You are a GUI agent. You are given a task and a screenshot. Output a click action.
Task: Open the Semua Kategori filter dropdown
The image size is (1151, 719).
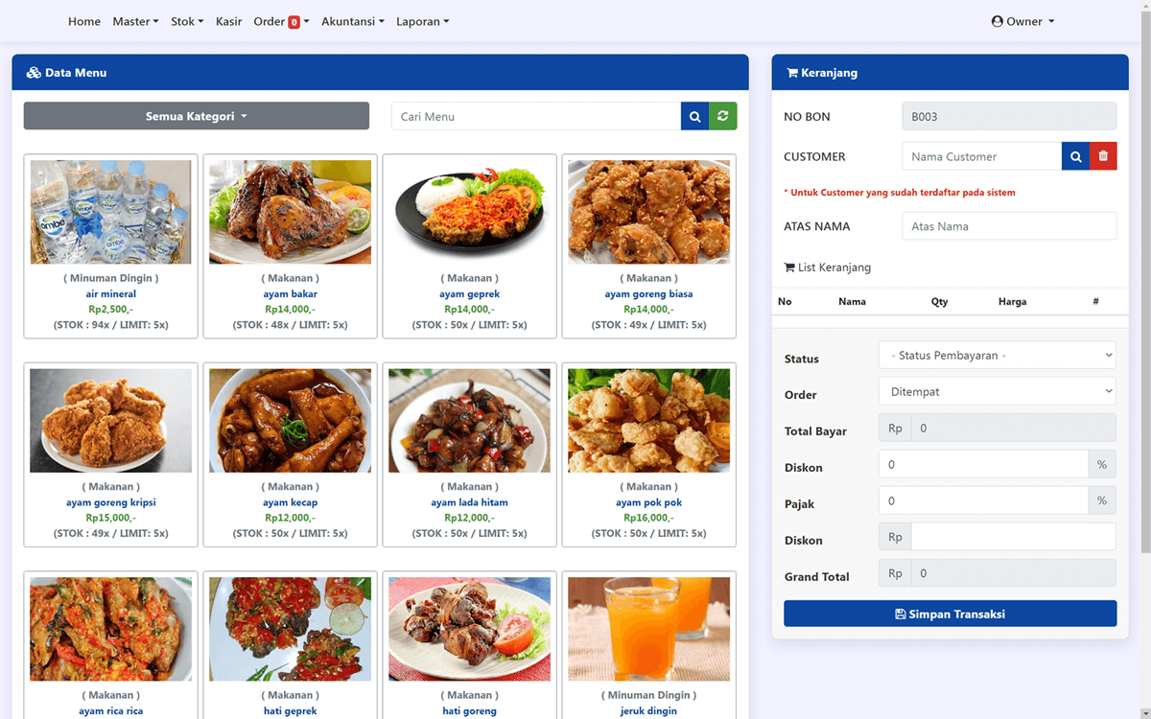(196, 115)
